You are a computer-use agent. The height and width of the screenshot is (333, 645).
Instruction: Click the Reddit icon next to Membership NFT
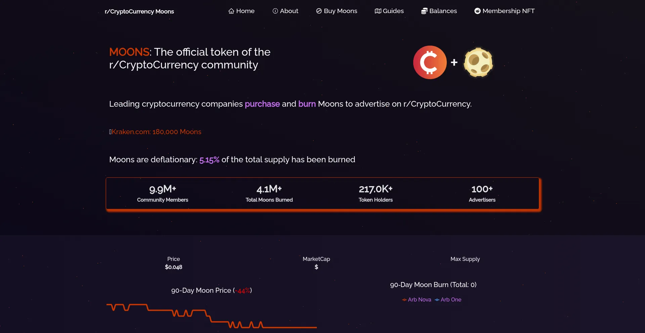tap(477, 11)
